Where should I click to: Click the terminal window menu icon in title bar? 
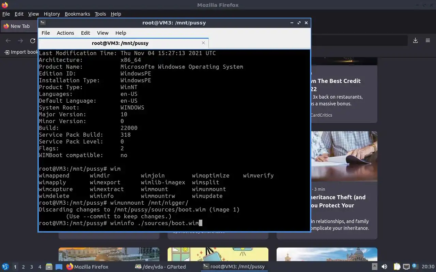[x=43, y=23]
